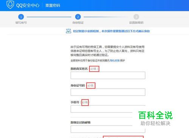Viewport: 189px width, 138px height.
Task: Click the blue identity verification notice text
Action: [x=111, y=31]
